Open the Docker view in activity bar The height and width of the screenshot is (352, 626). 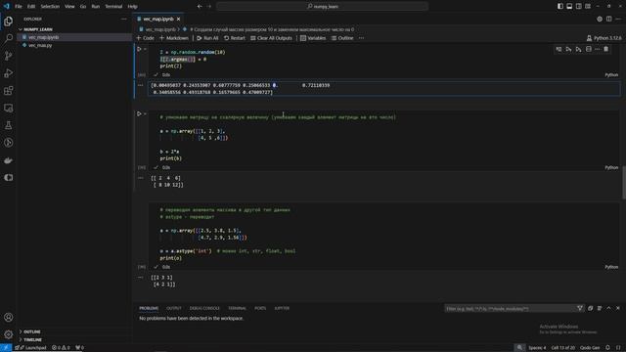coord(9,160)
